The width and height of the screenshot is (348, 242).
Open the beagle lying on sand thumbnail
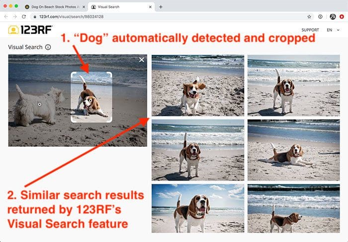click(294, 150)
